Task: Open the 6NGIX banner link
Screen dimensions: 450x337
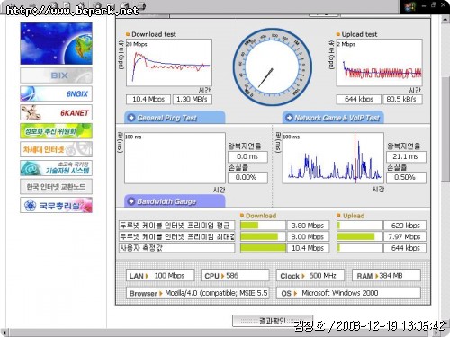Action: [x=56, y=93]
